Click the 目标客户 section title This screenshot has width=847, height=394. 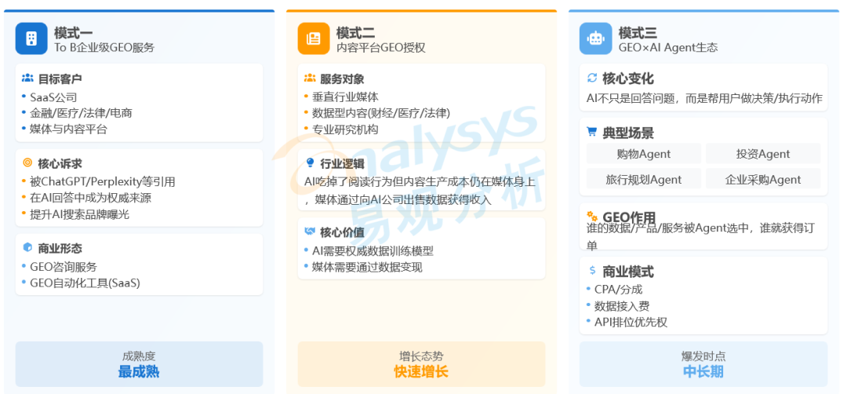click(x=60, y=79)
